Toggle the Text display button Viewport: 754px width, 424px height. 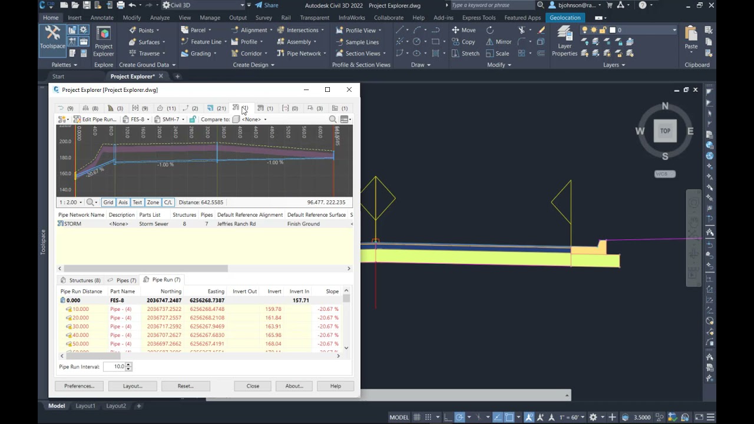coord(137,203)
